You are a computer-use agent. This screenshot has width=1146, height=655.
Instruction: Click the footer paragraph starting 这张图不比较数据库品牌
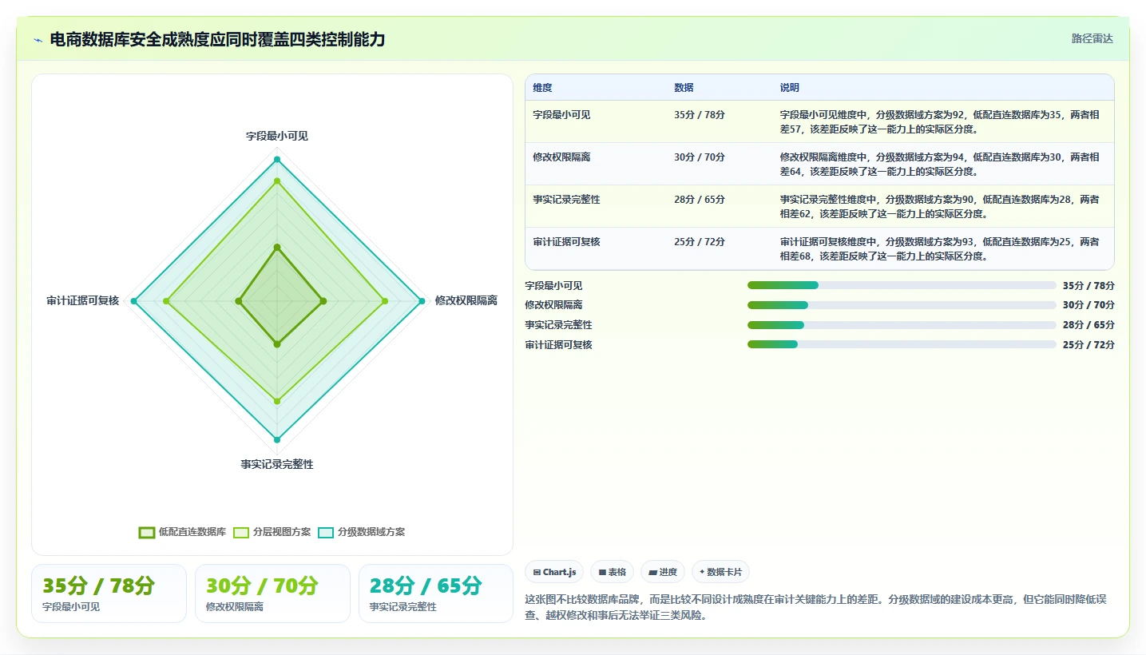click(x=816, y=607)
